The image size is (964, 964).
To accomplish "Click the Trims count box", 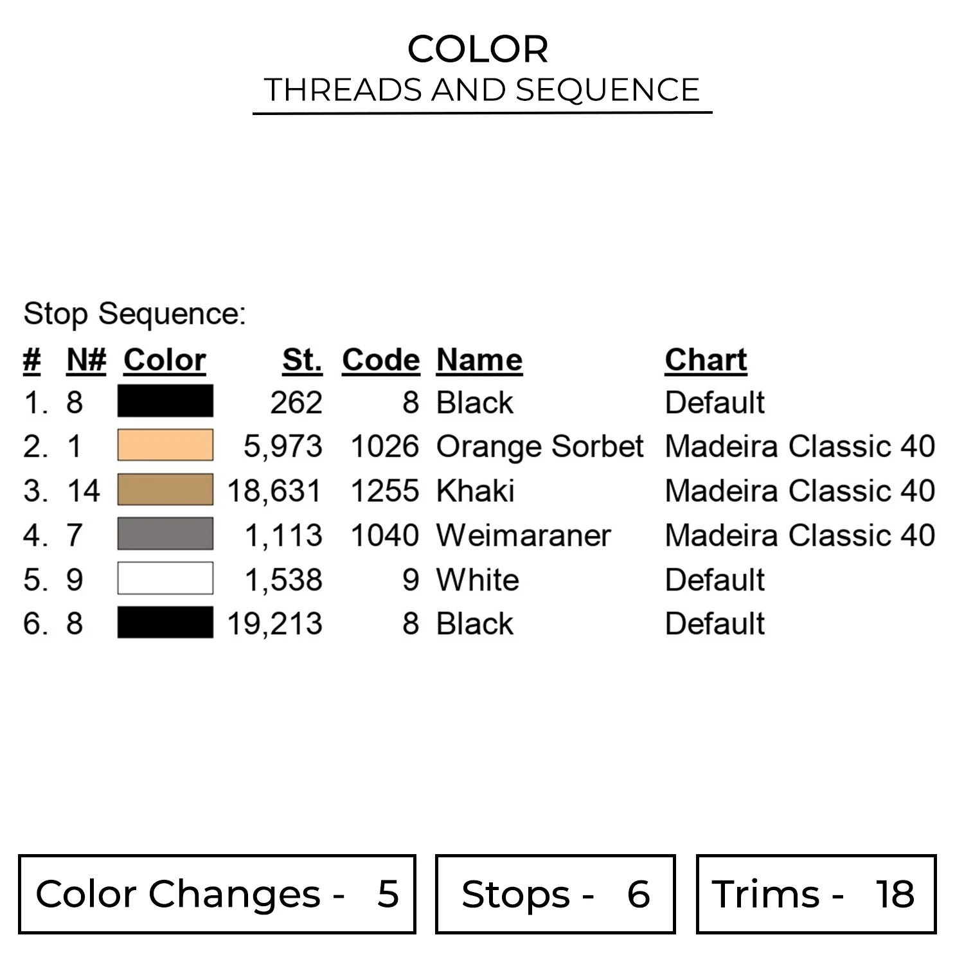I will pyautogui.click(x=816, y=894).
